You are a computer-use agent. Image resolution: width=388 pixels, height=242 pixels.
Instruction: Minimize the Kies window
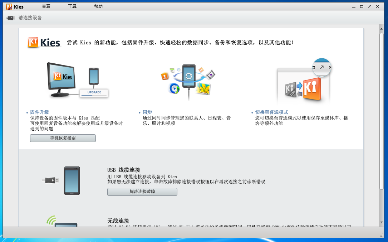[354, 7]
